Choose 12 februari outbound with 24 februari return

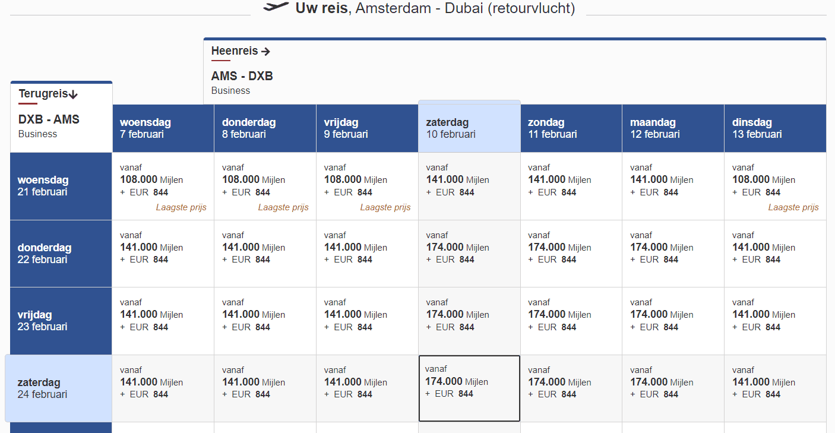[673, 388]
